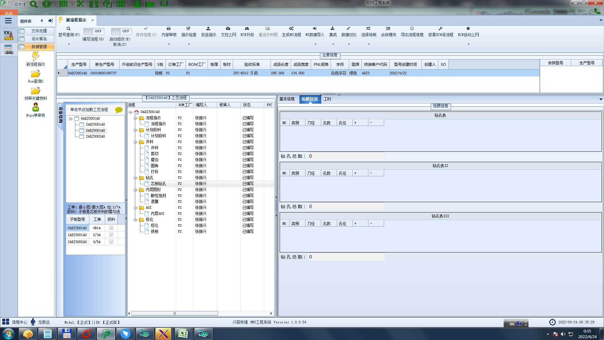Toggle the 自动修改 OFF switch
This screenshot has height=340, width=604.
point(121,31)
